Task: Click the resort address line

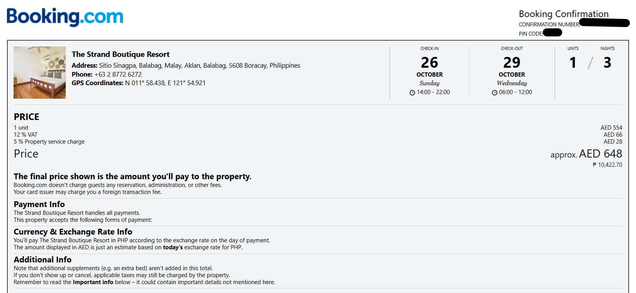Action: click(186, 65)
